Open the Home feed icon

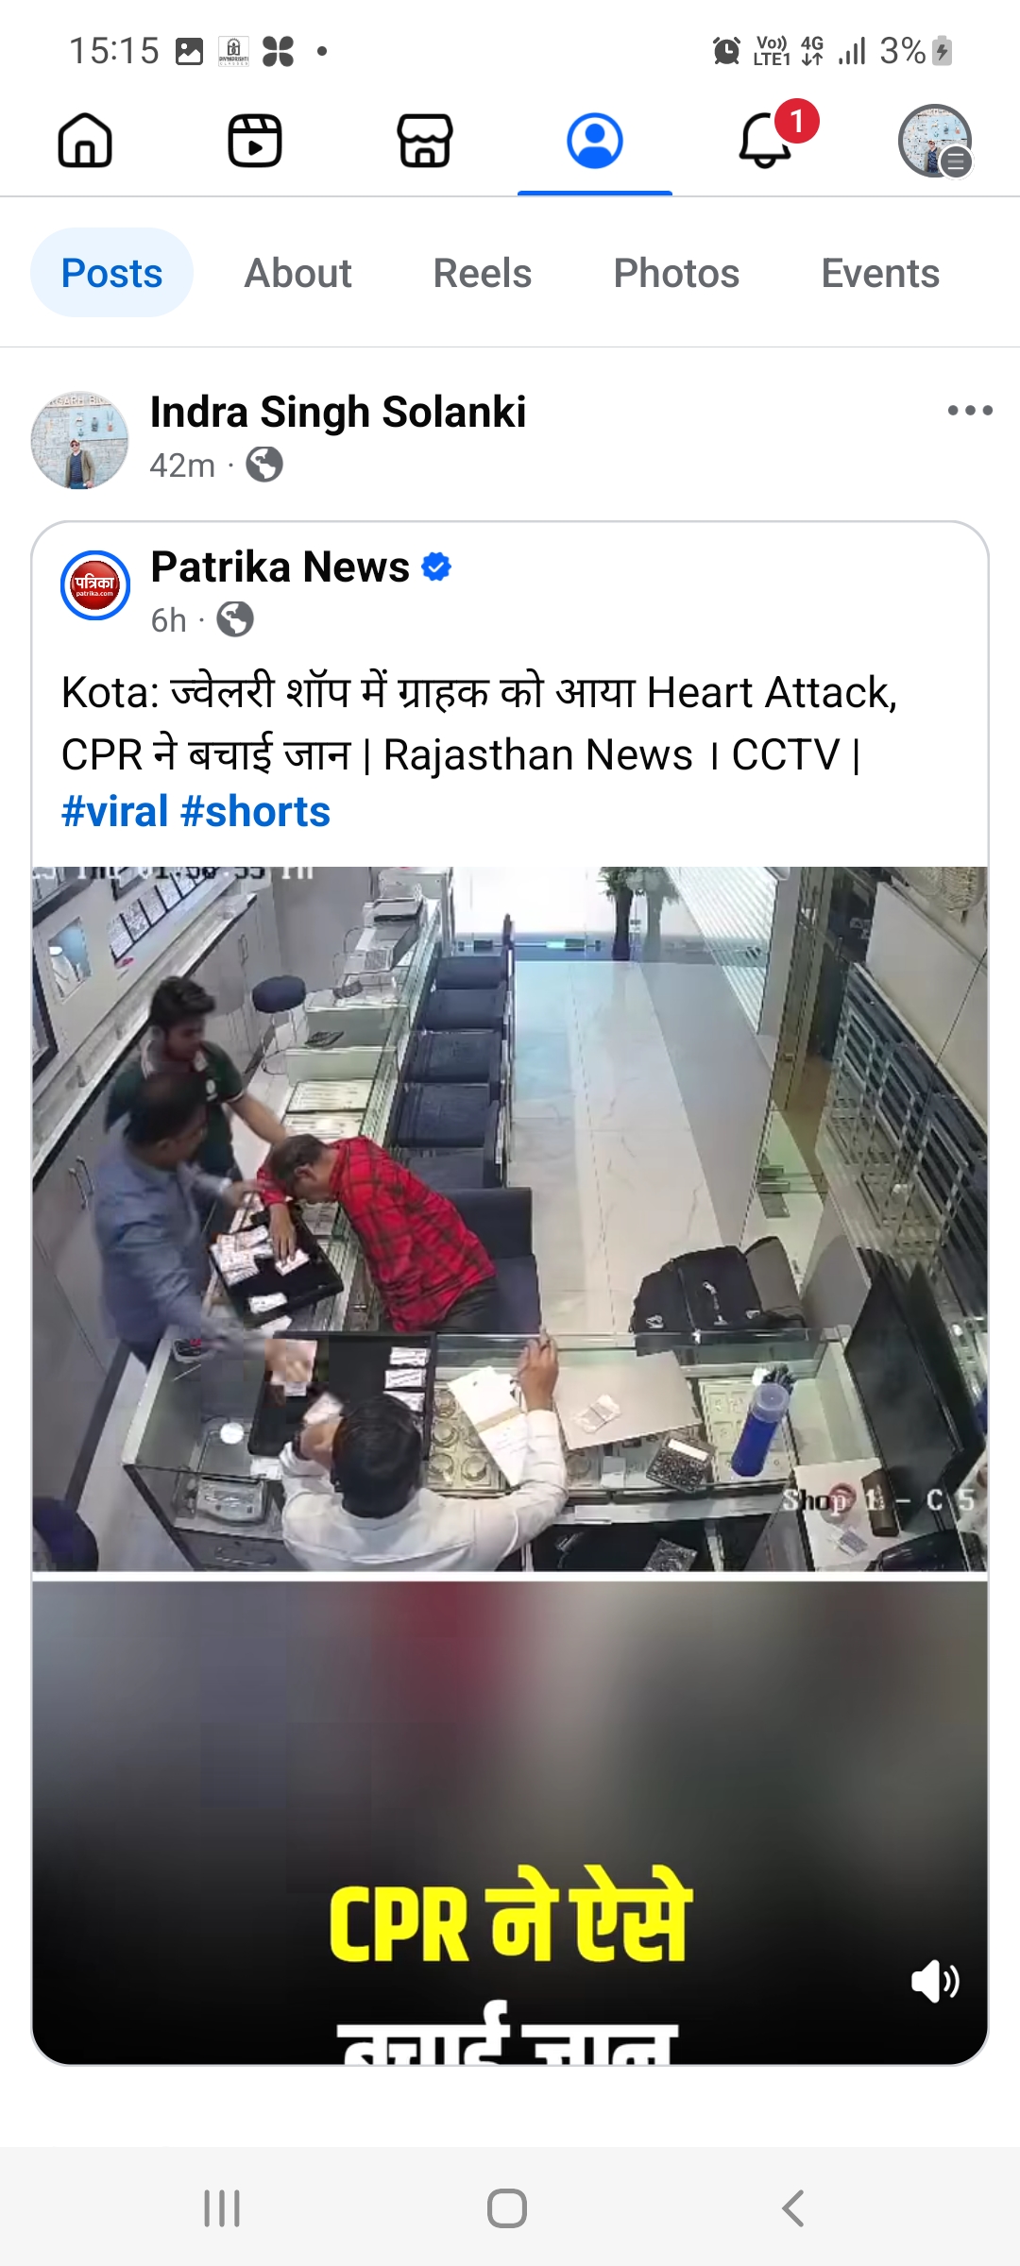[85, 142]
